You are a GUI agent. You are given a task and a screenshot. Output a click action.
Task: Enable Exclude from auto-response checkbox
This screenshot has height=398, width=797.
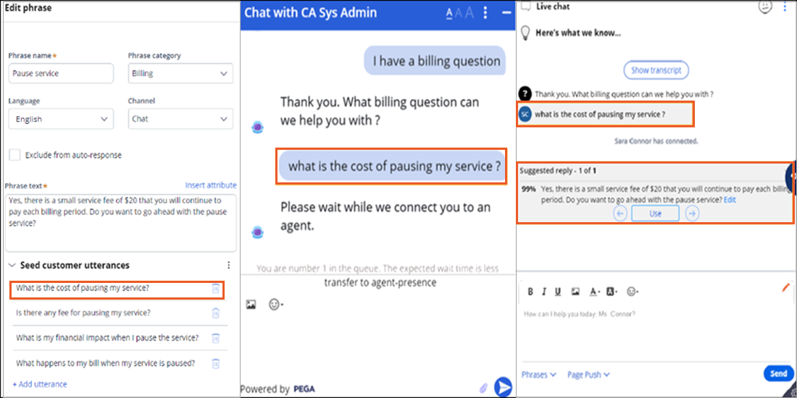tap(14, 155)
